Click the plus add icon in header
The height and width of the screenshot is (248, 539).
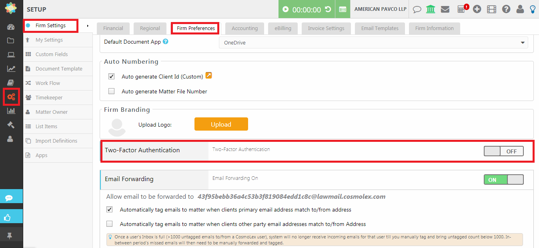(x=477, y=9)
